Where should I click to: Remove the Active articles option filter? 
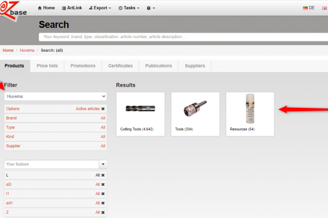(103, 109)
